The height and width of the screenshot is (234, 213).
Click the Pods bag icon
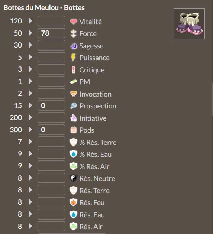[74, 130]
